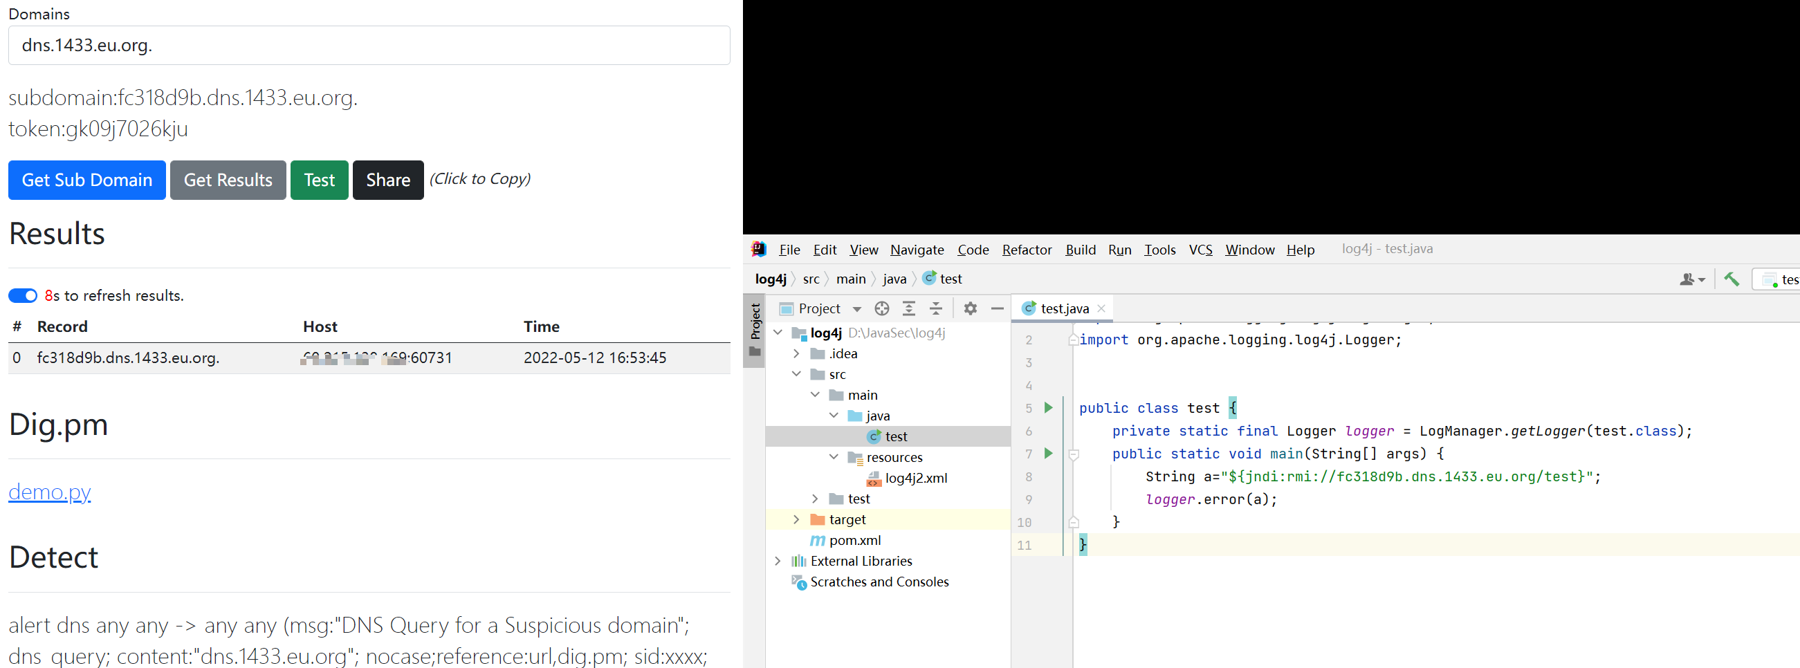
Task: Open the Build menu
Action: point(1081,250)
